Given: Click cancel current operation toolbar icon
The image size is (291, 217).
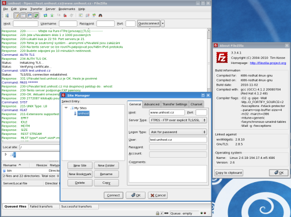Looking at the screenshot, I should (59, 16).
